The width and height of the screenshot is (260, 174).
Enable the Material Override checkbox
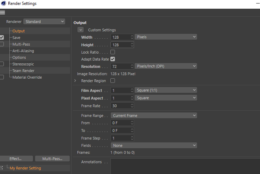click(2, 77)
